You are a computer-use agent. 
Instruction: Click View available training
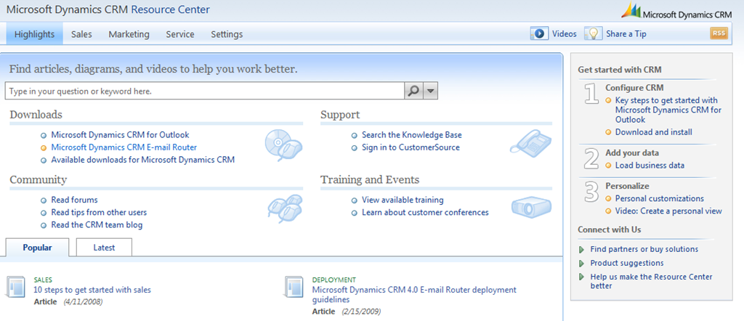[403, 200]
